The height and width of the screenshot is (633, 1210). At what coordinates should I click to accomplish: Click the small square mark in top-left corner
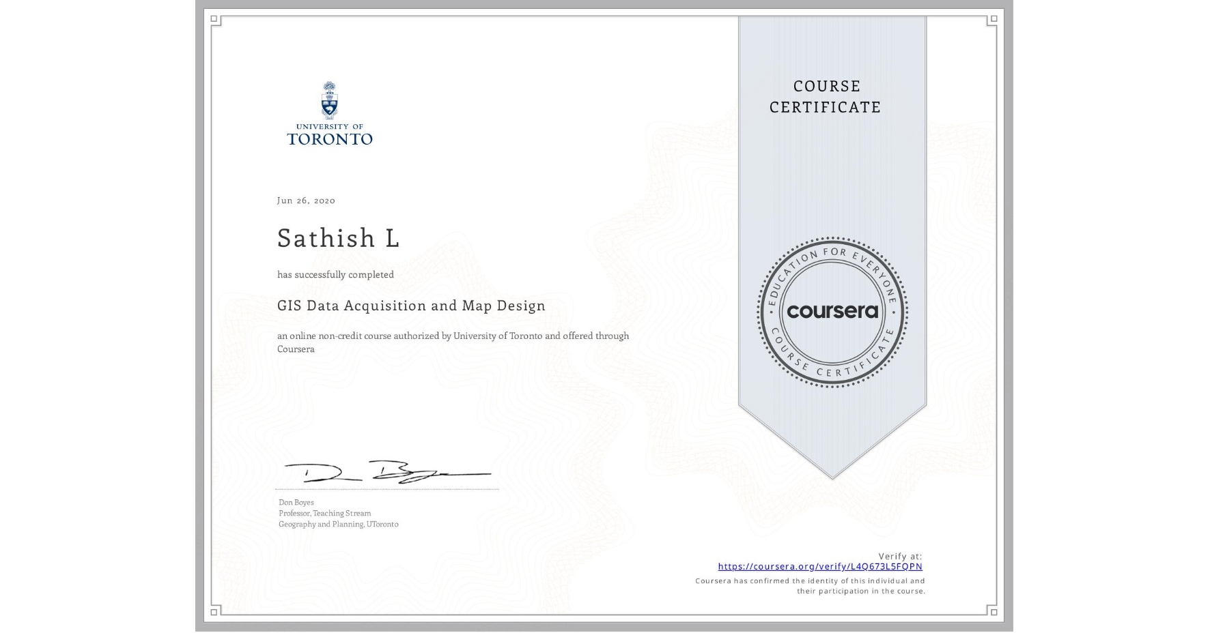[214, 18]
